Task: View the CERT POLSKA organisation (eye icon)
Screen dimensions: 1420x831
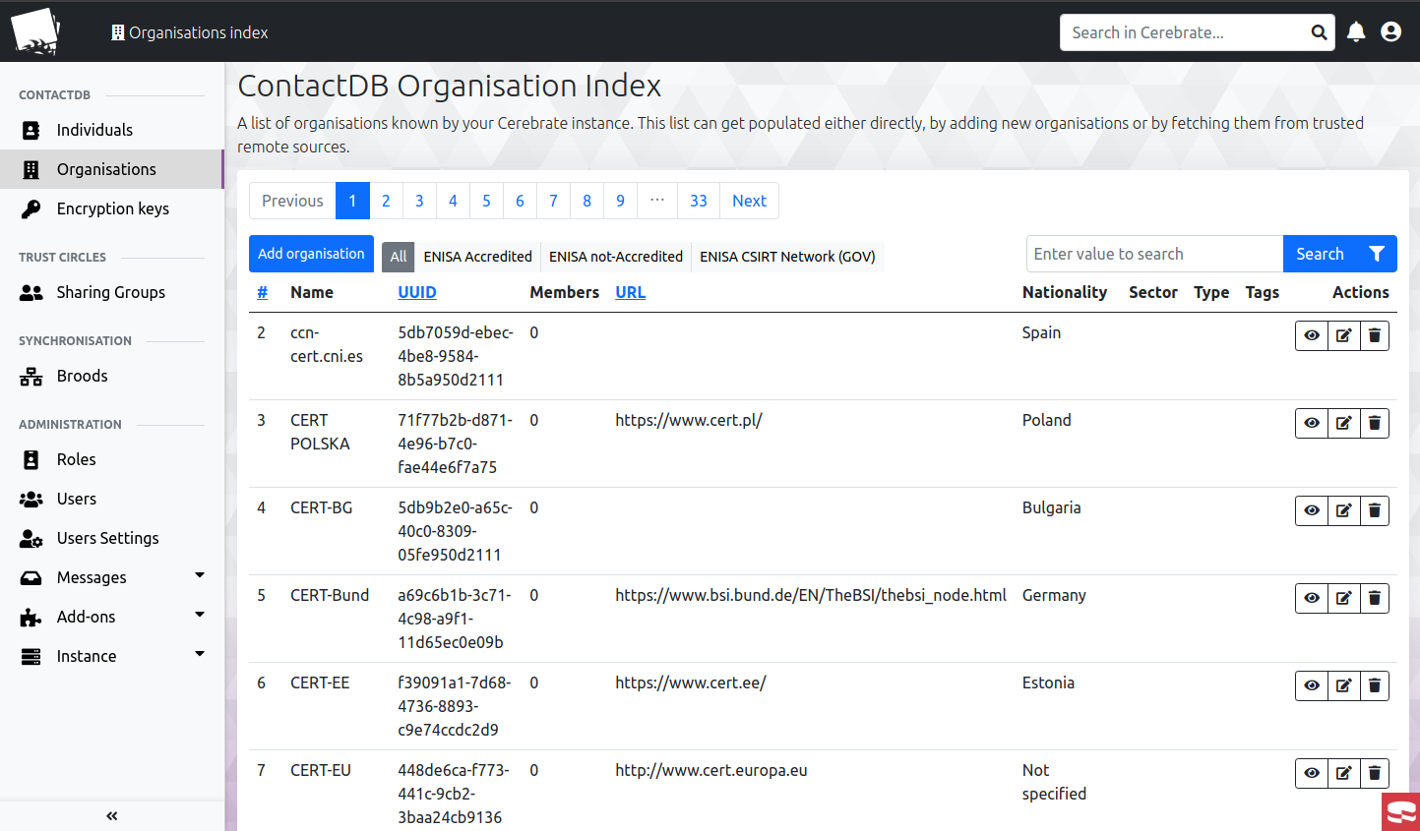Action: [1312, 423]
